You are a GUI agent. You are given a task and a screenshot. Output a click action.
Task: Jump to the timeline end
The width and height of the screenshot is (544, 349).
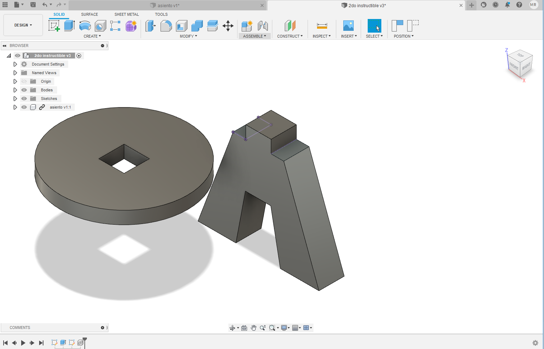pos(41,343)
